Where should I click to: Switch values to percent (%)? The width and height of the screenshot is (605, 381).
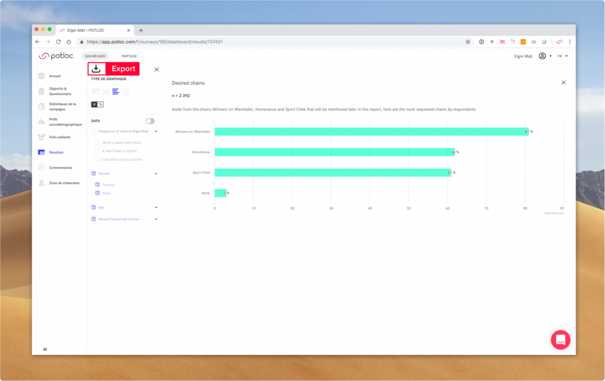(100, 104)
